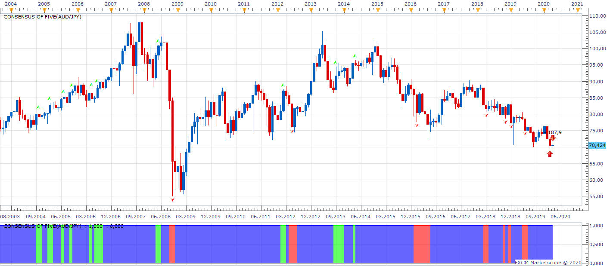This screenshot has height=266, width=613.
Task: Click the 03.2018 date axis label
Action: pyautogui.click(x=485, y=217)
